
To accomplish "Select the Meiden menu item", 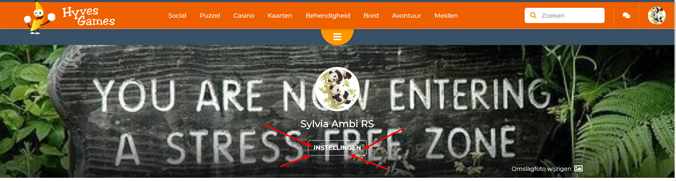I will (446, 16).
